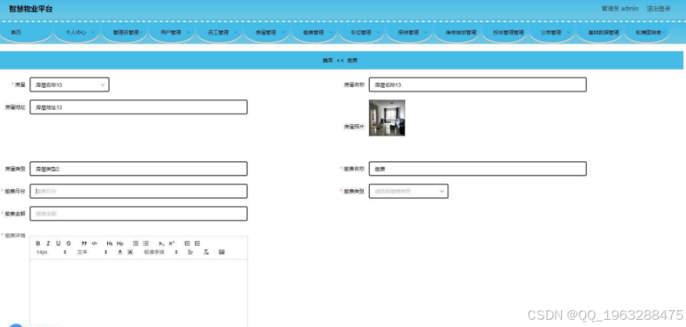This screenshot has width=686, height=327.
Task: Decrease indent in the editor
Action: pos(188,243)
